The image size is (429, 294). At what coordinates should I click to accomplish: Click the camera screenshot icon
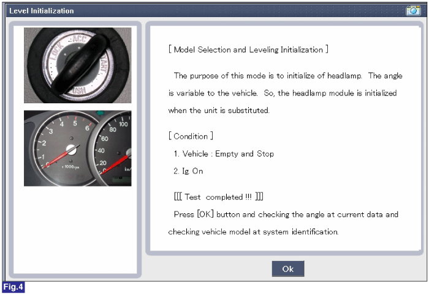[413, 10]
